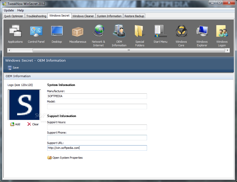Click the Clear logo text
This screenshot has width=237, height=182.
point(35,124)
